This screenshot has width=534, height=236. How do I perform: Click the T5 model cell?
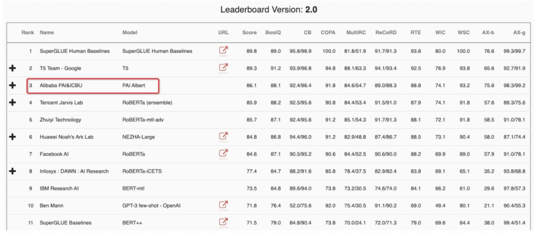(125, 68)
